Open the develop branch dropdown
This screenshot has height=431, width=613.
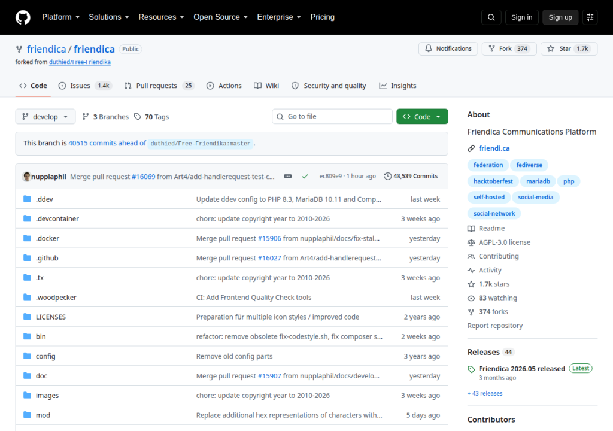[x=45, y=117]
